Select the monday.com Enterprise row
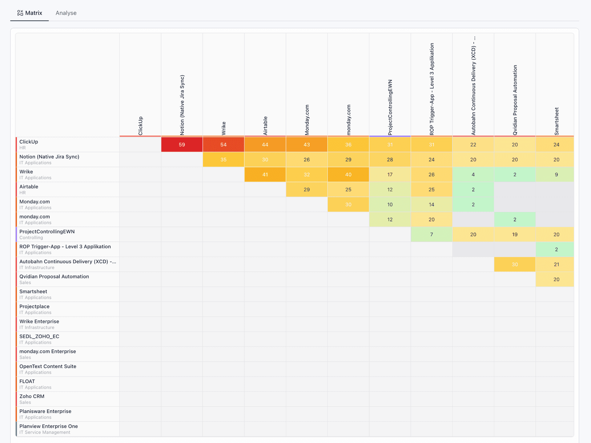This screenshot has width=591, height=443. [68, 354]
